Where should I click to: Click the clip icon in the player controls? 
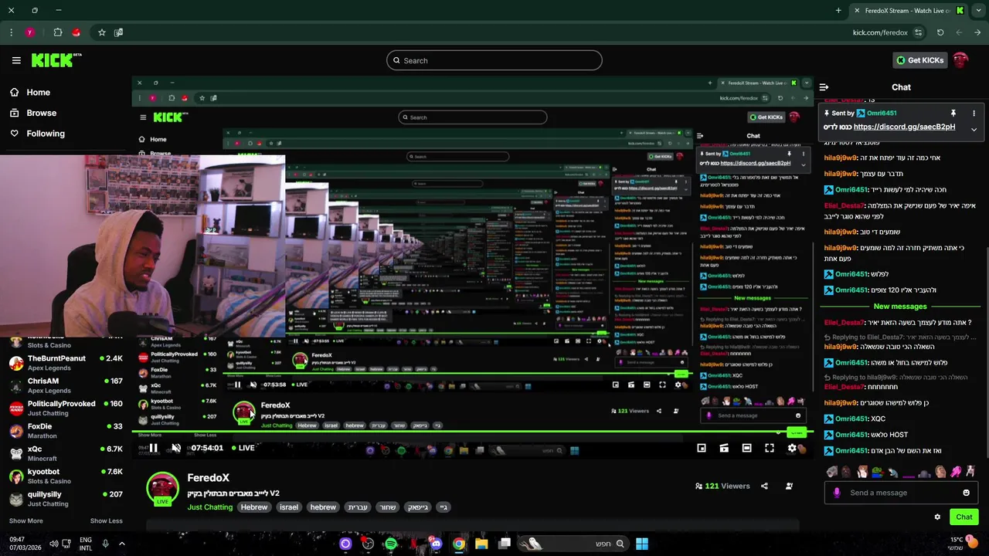click(724, 448)
